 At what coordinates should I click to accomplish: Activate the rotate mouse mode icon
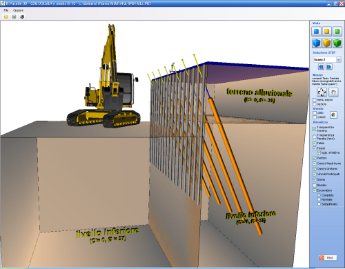coord(322,92)
